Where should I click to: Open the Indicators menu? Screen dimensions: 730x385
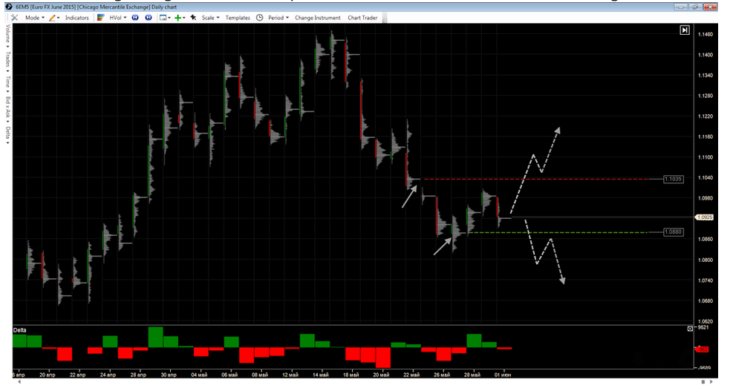coord(76,18)
